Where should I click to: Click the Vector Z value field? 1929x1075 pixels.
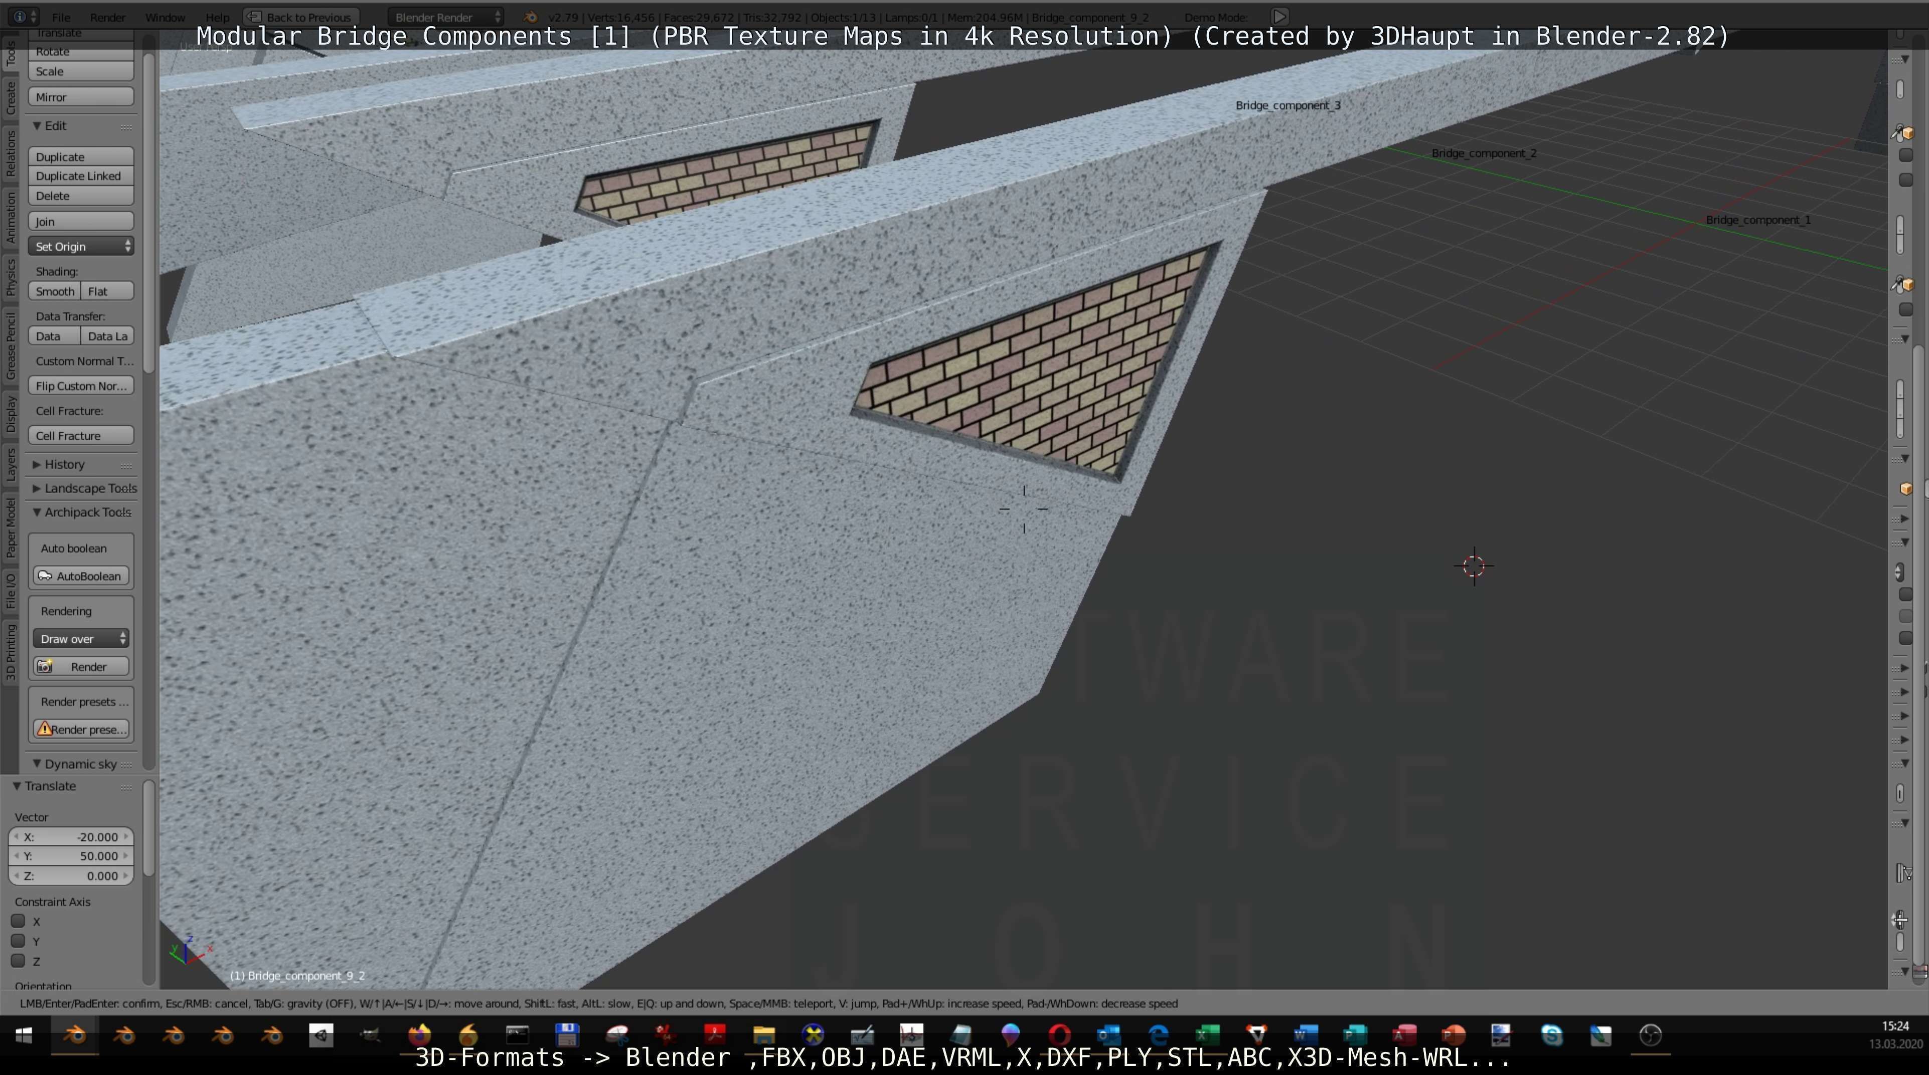[71, 875]
